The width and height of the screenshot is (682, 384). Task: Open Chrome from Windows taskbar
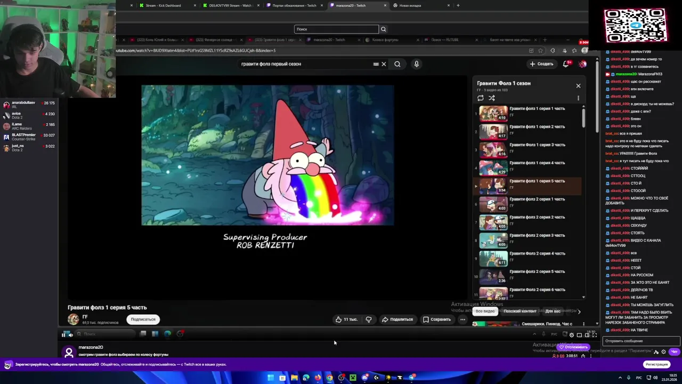tap(329, 378)
